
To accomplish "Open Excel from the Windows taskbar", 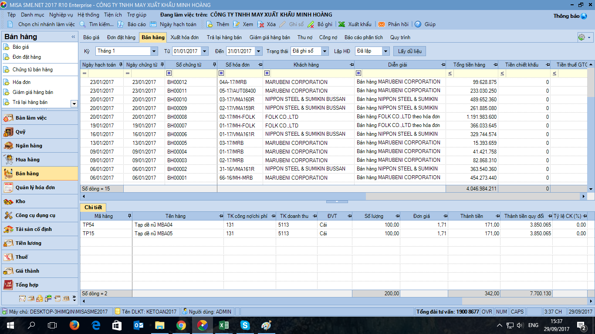I will (224, 325).
